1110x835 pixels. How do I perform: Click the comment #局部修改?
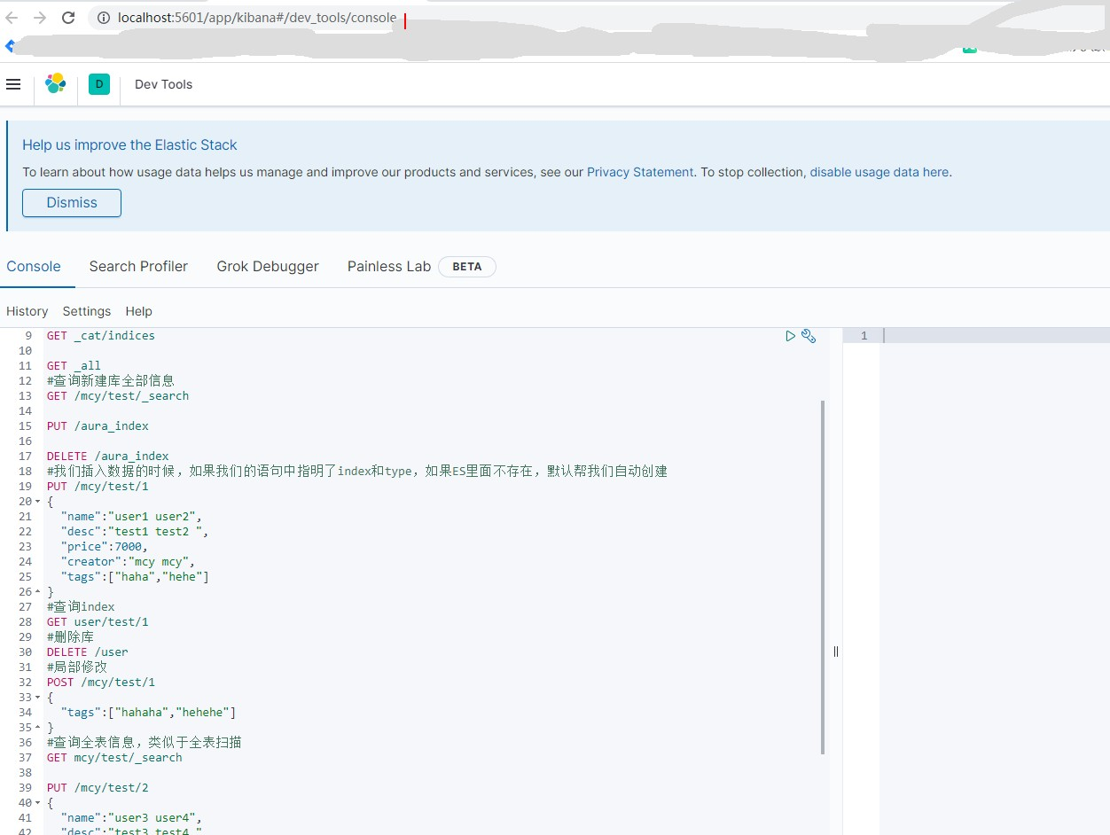pos(77,667)
